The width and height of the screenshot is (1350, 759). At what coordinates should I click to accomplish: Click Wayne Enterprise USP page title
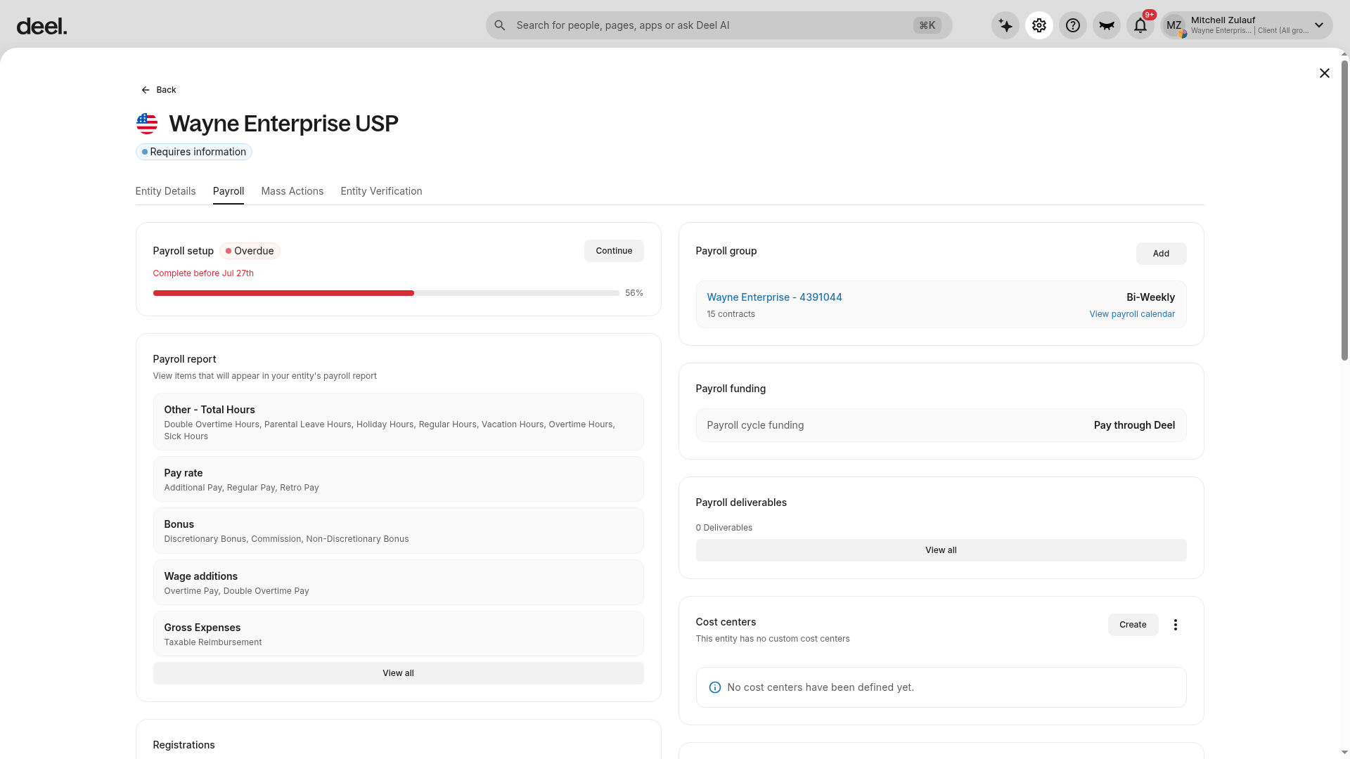pos(284,124)
